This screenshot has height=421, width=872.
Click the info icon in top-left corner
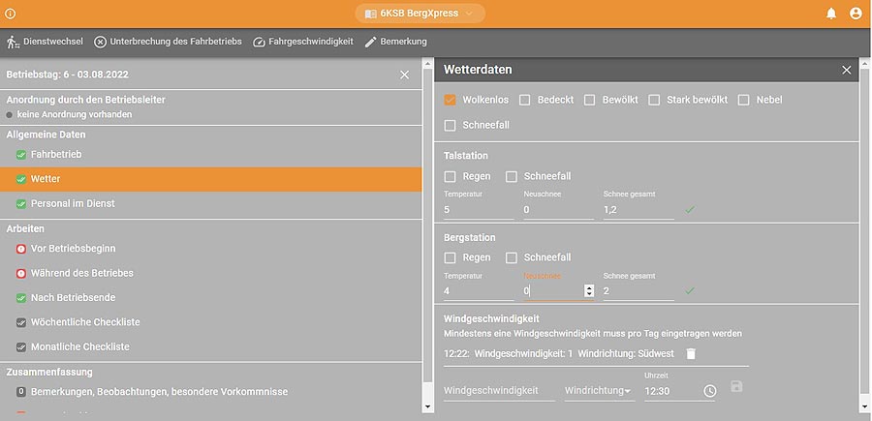pos(11,14)
